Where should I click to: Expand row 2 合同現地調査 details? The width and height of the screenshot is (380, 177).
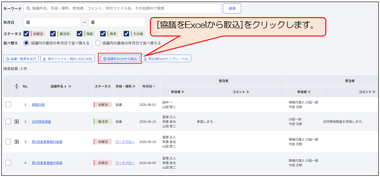point(17,122)
